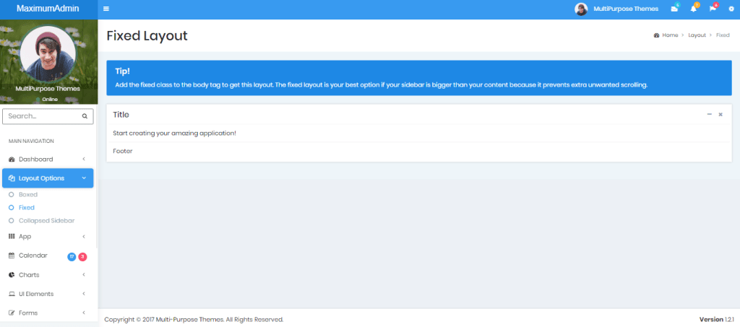This screenshot has width=740, height=327.
Task: Select the Fixed layout circle icon
Action: point(12,207)
